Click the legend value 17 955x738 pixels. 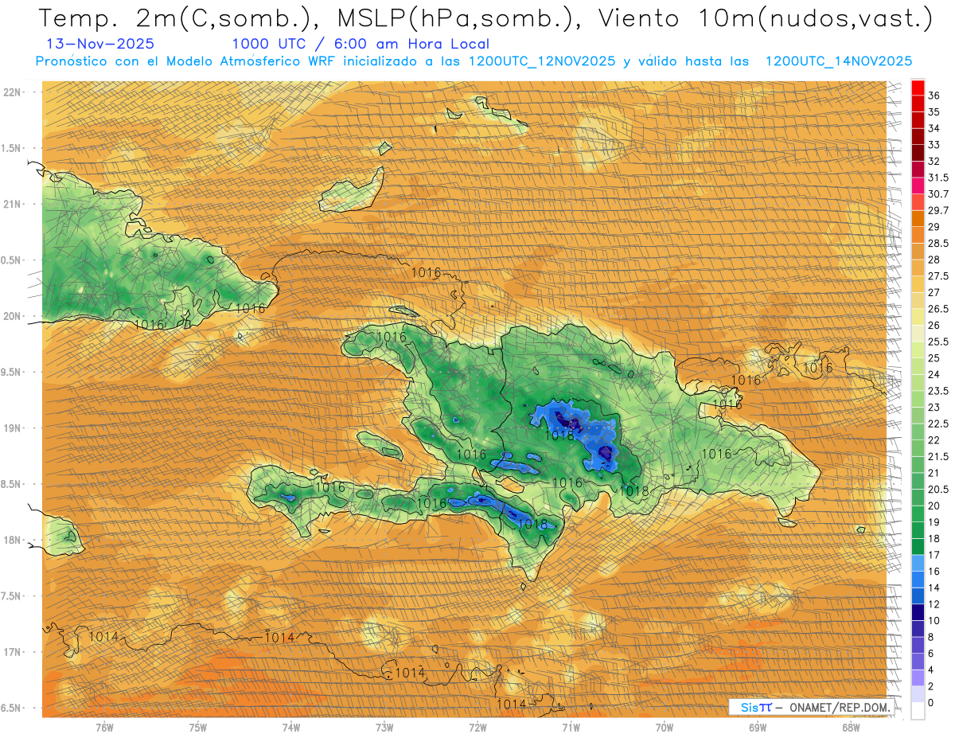click(x=934, y=556)
